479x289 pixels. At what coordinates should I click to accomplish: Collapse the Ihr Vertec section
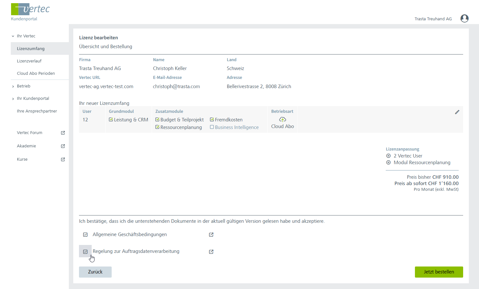click(x=13, y=36)
